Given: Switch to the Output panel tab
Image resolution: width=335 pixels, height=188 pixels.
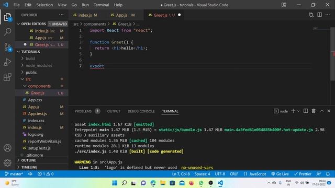Looking at the screenshot, I should click(x=114, y=111).
